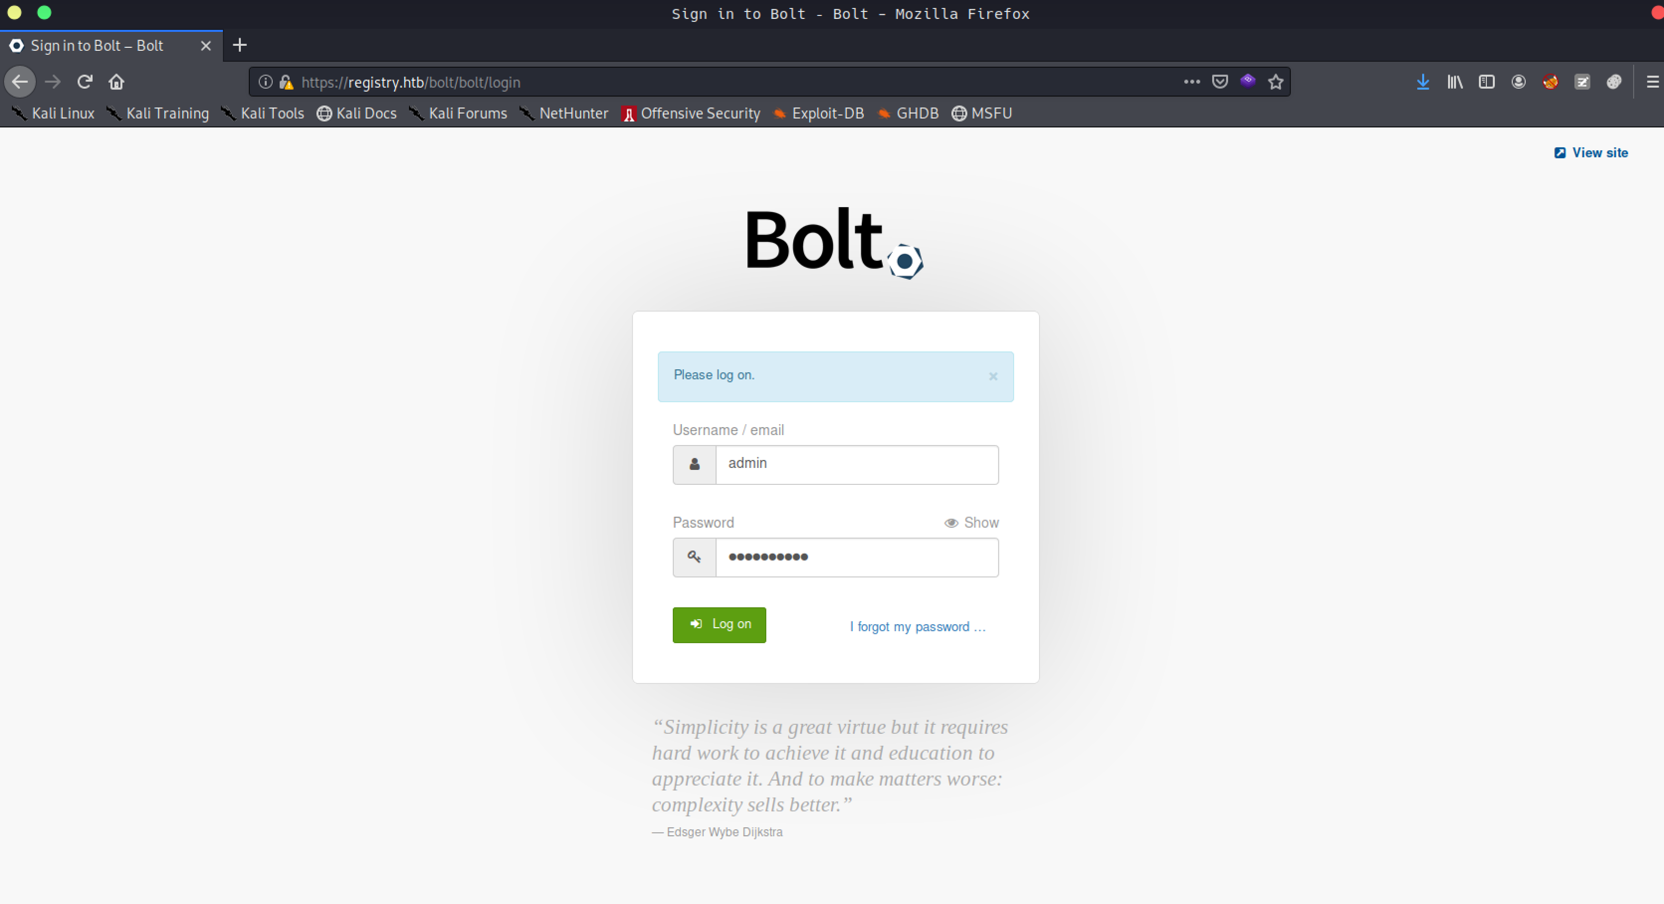Open GHDB bookmark
Screen dimensions: 1664x904
[908, 113]
